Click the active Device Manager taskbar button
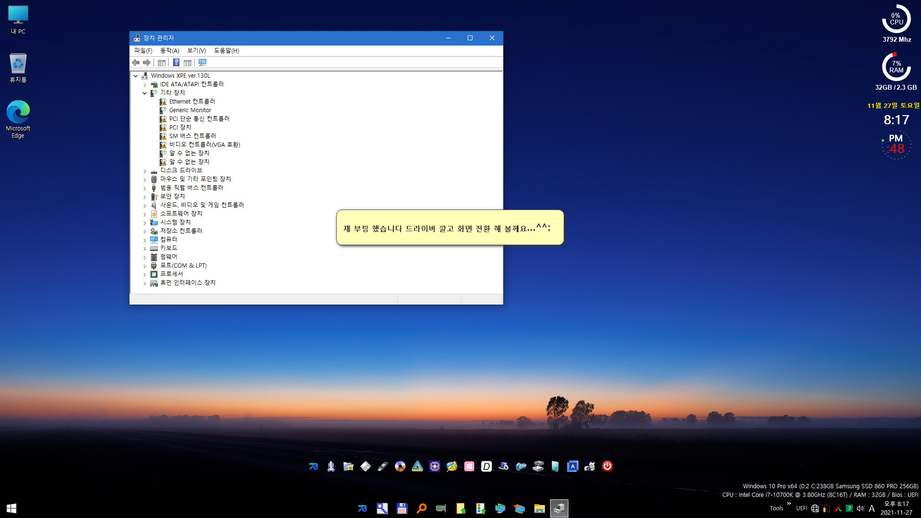 [559, 508]
